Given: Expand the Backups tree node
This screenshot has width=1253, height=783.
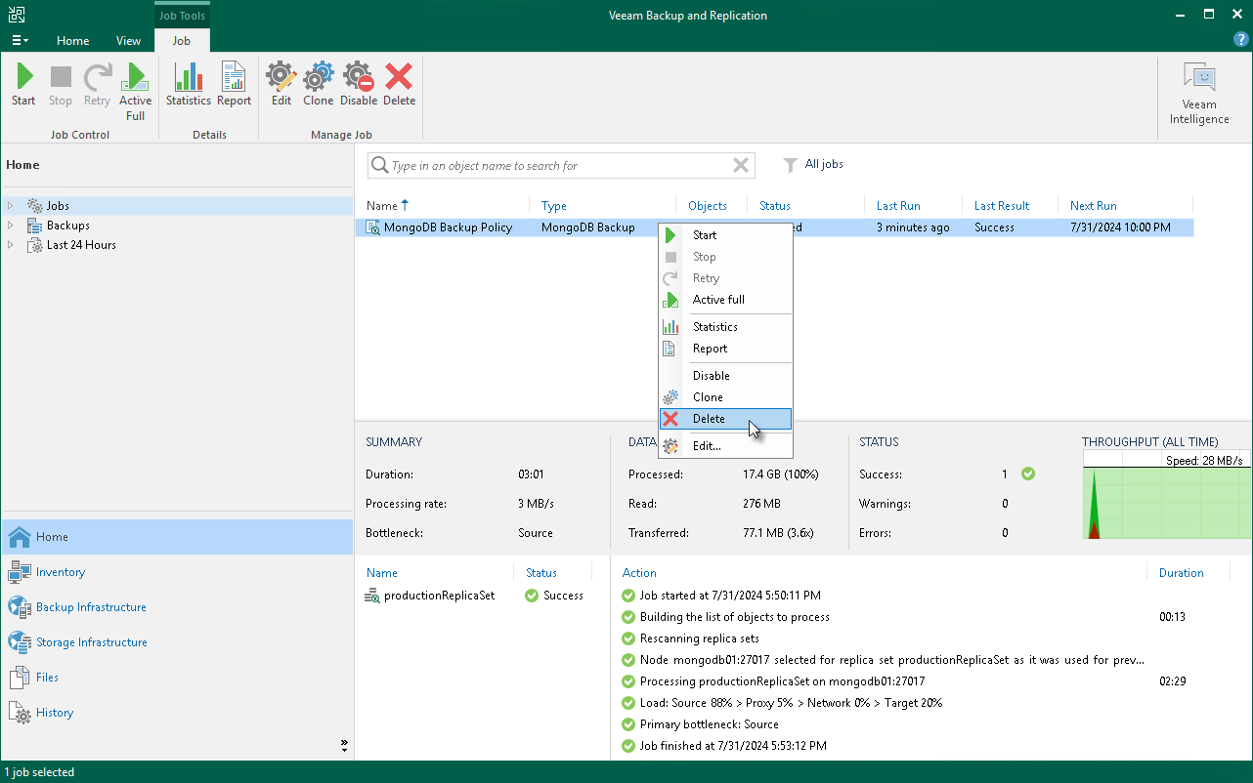Looking at the screenshot, I should click(11, 226).
